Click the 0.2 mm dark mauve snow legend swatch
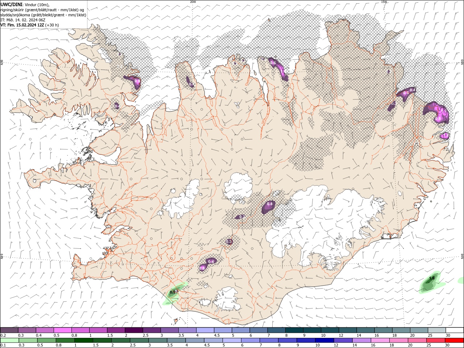 [9, 330]
